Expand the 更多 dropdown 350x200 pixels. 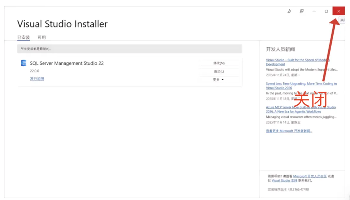coord(219,80)
